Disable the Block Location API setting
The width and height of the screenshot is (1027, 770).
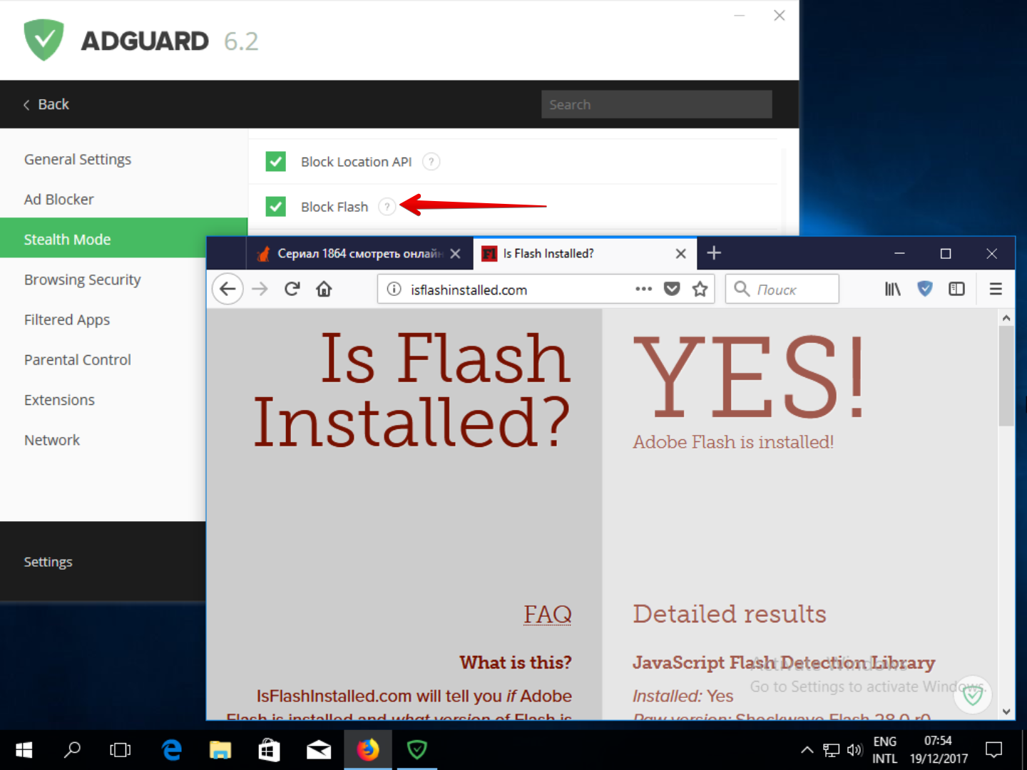click(x=275, y=161)
